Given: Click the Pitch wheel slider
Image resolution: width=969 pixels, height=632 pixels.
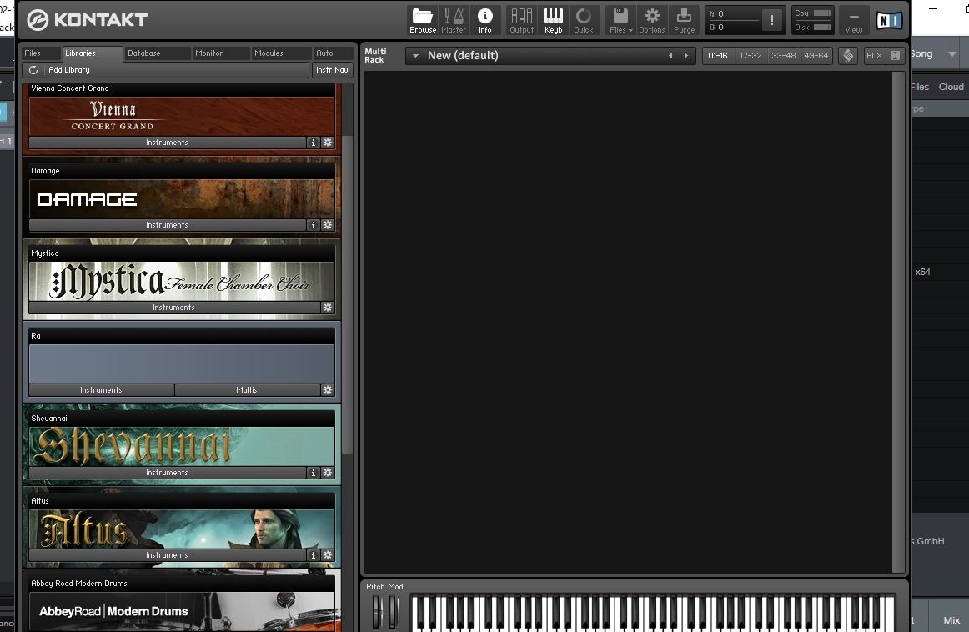Looking at the screenshot, I should click(376, 612).
